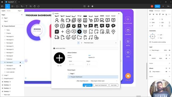Toggle Fix position when scrolling checkbox
Screen dimensions: 172x97
[150, 42]
